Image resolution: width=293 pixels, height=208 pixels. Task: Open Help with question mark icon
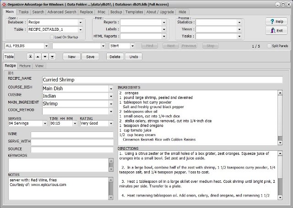click(x=277, y=22)
